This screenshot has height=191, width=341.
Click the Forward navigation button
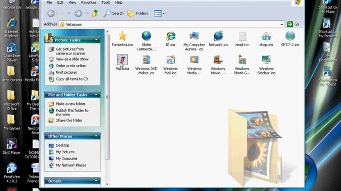click(x=78, y=13)
